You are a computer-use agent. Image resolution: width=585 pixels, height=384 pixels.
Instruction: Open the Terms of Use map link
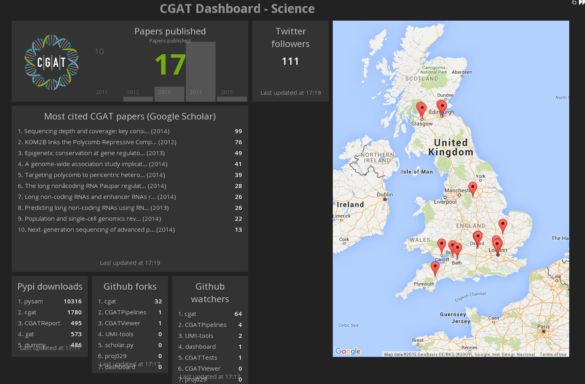[553, 354]
